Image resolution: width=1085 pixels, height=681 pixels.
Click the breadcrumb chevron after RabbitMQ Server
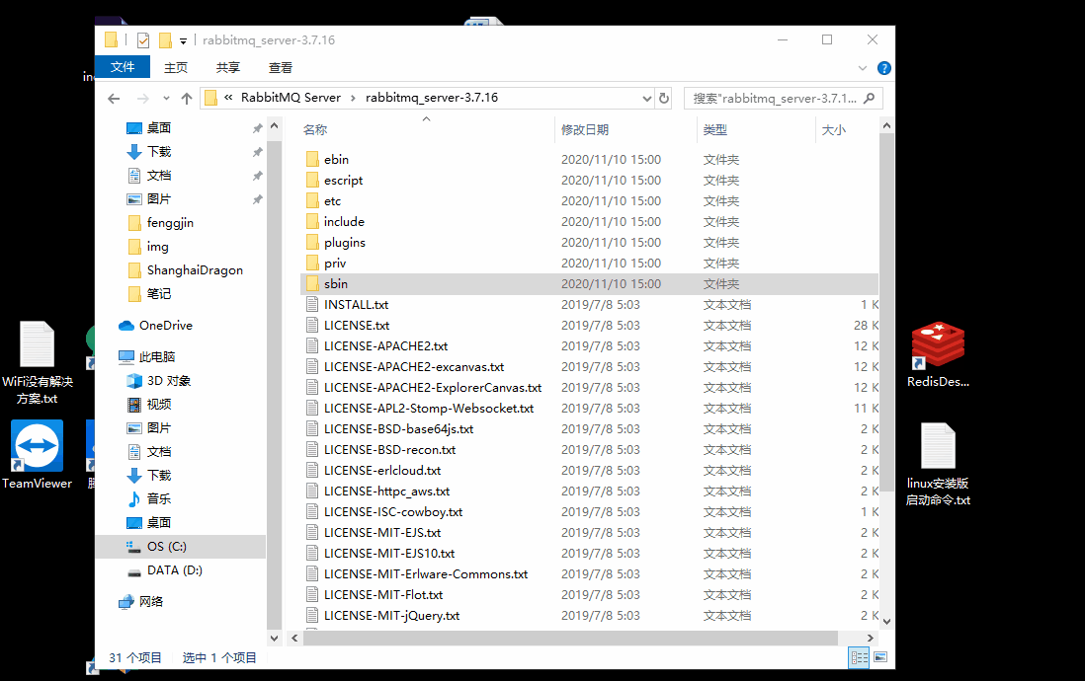[353, 98]
